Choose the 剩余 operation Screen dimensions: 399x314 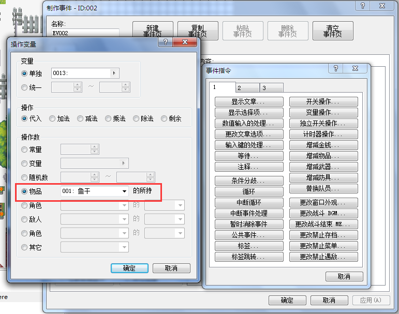164,118
